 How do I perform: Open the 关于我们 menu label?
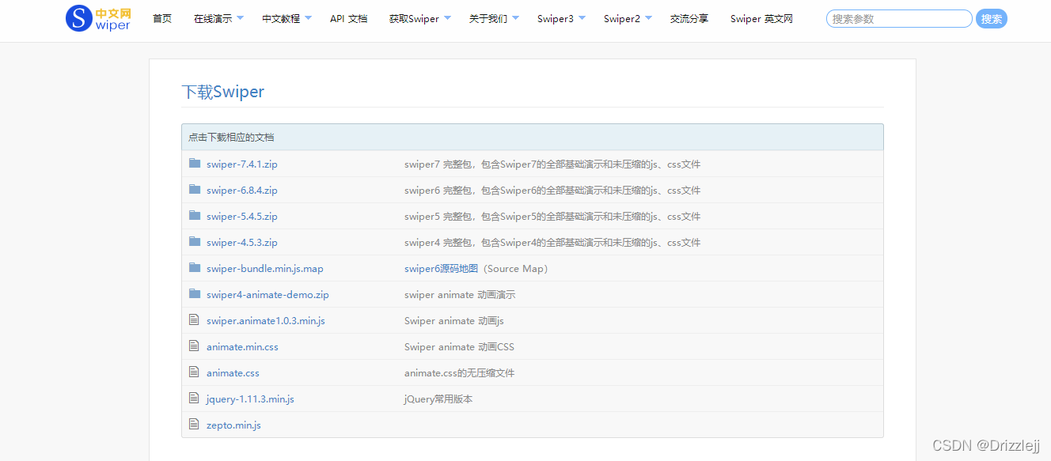coord(488,19)
